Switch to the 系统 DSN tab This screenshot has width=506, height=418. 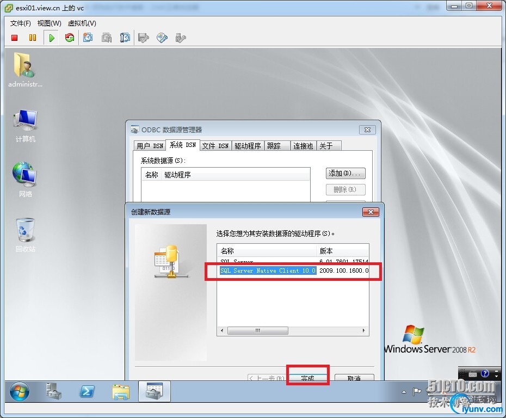(183, 145)
